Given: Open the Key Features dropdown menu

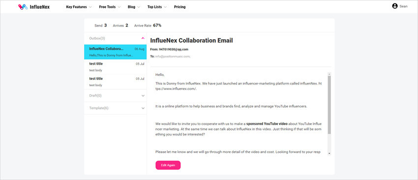Looking at the screenshot, I should click(79, 7).
